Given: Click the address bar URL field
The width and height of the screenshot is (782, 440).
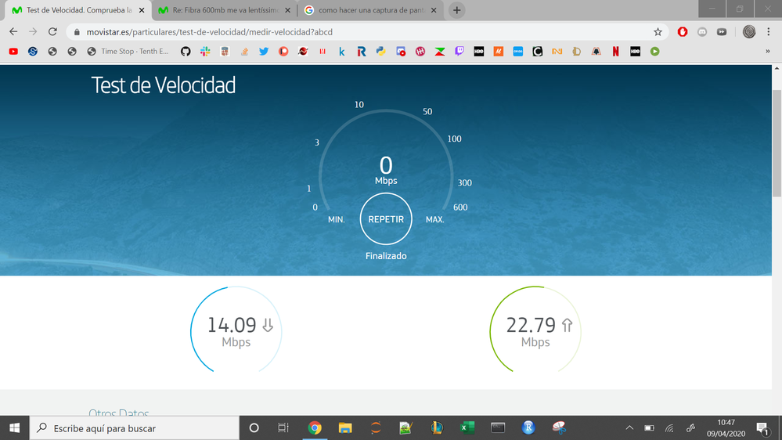Looking at the screenshot, I should pyautogui.click(x=366, y=32).
